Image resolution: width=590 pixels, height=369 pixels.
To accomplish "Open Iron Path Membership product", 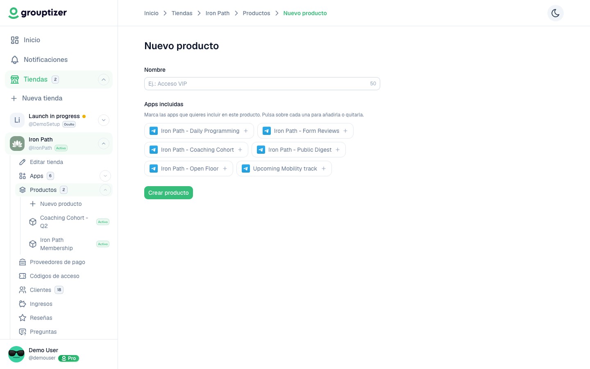I will point(69,244).
